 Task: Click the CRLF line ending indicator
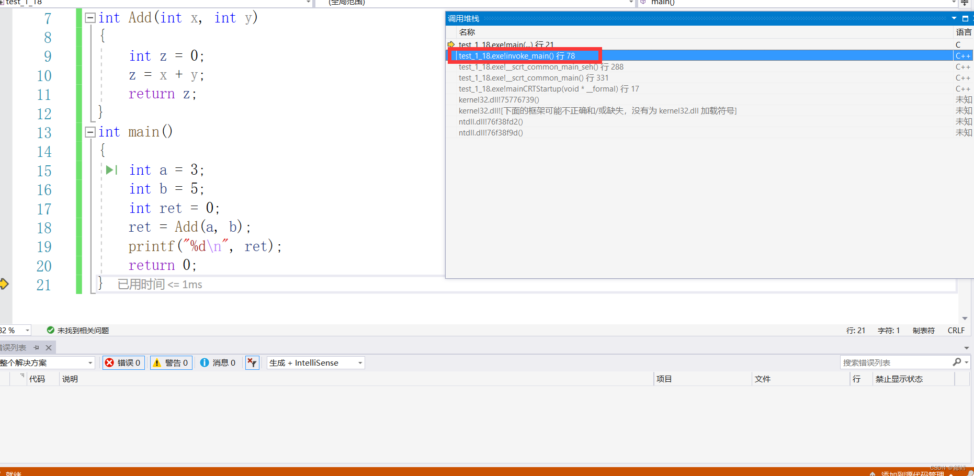[956, 330]
